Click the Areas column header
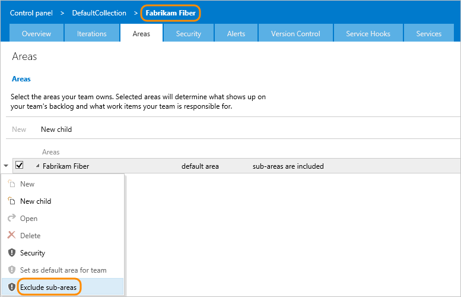The width and height of the screenshot is (461, 297). point(50,152)
